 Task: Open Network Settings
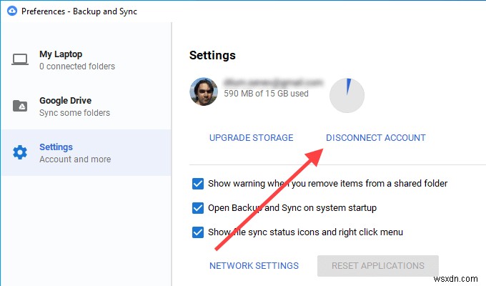pos(254,266)
